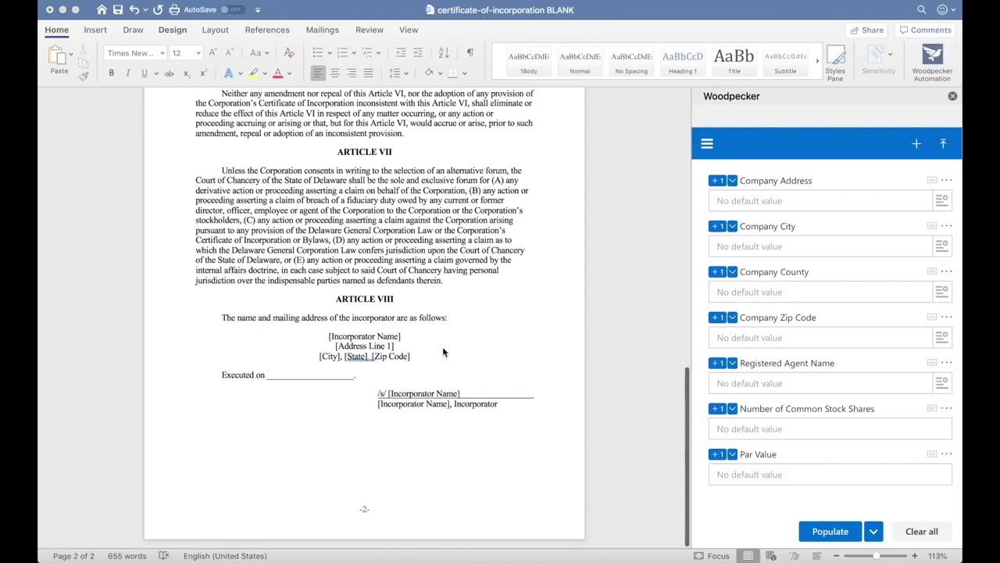Open the font size dropdown
The height and width of the screenshot is (563, 1000).
tap(198, 53)
